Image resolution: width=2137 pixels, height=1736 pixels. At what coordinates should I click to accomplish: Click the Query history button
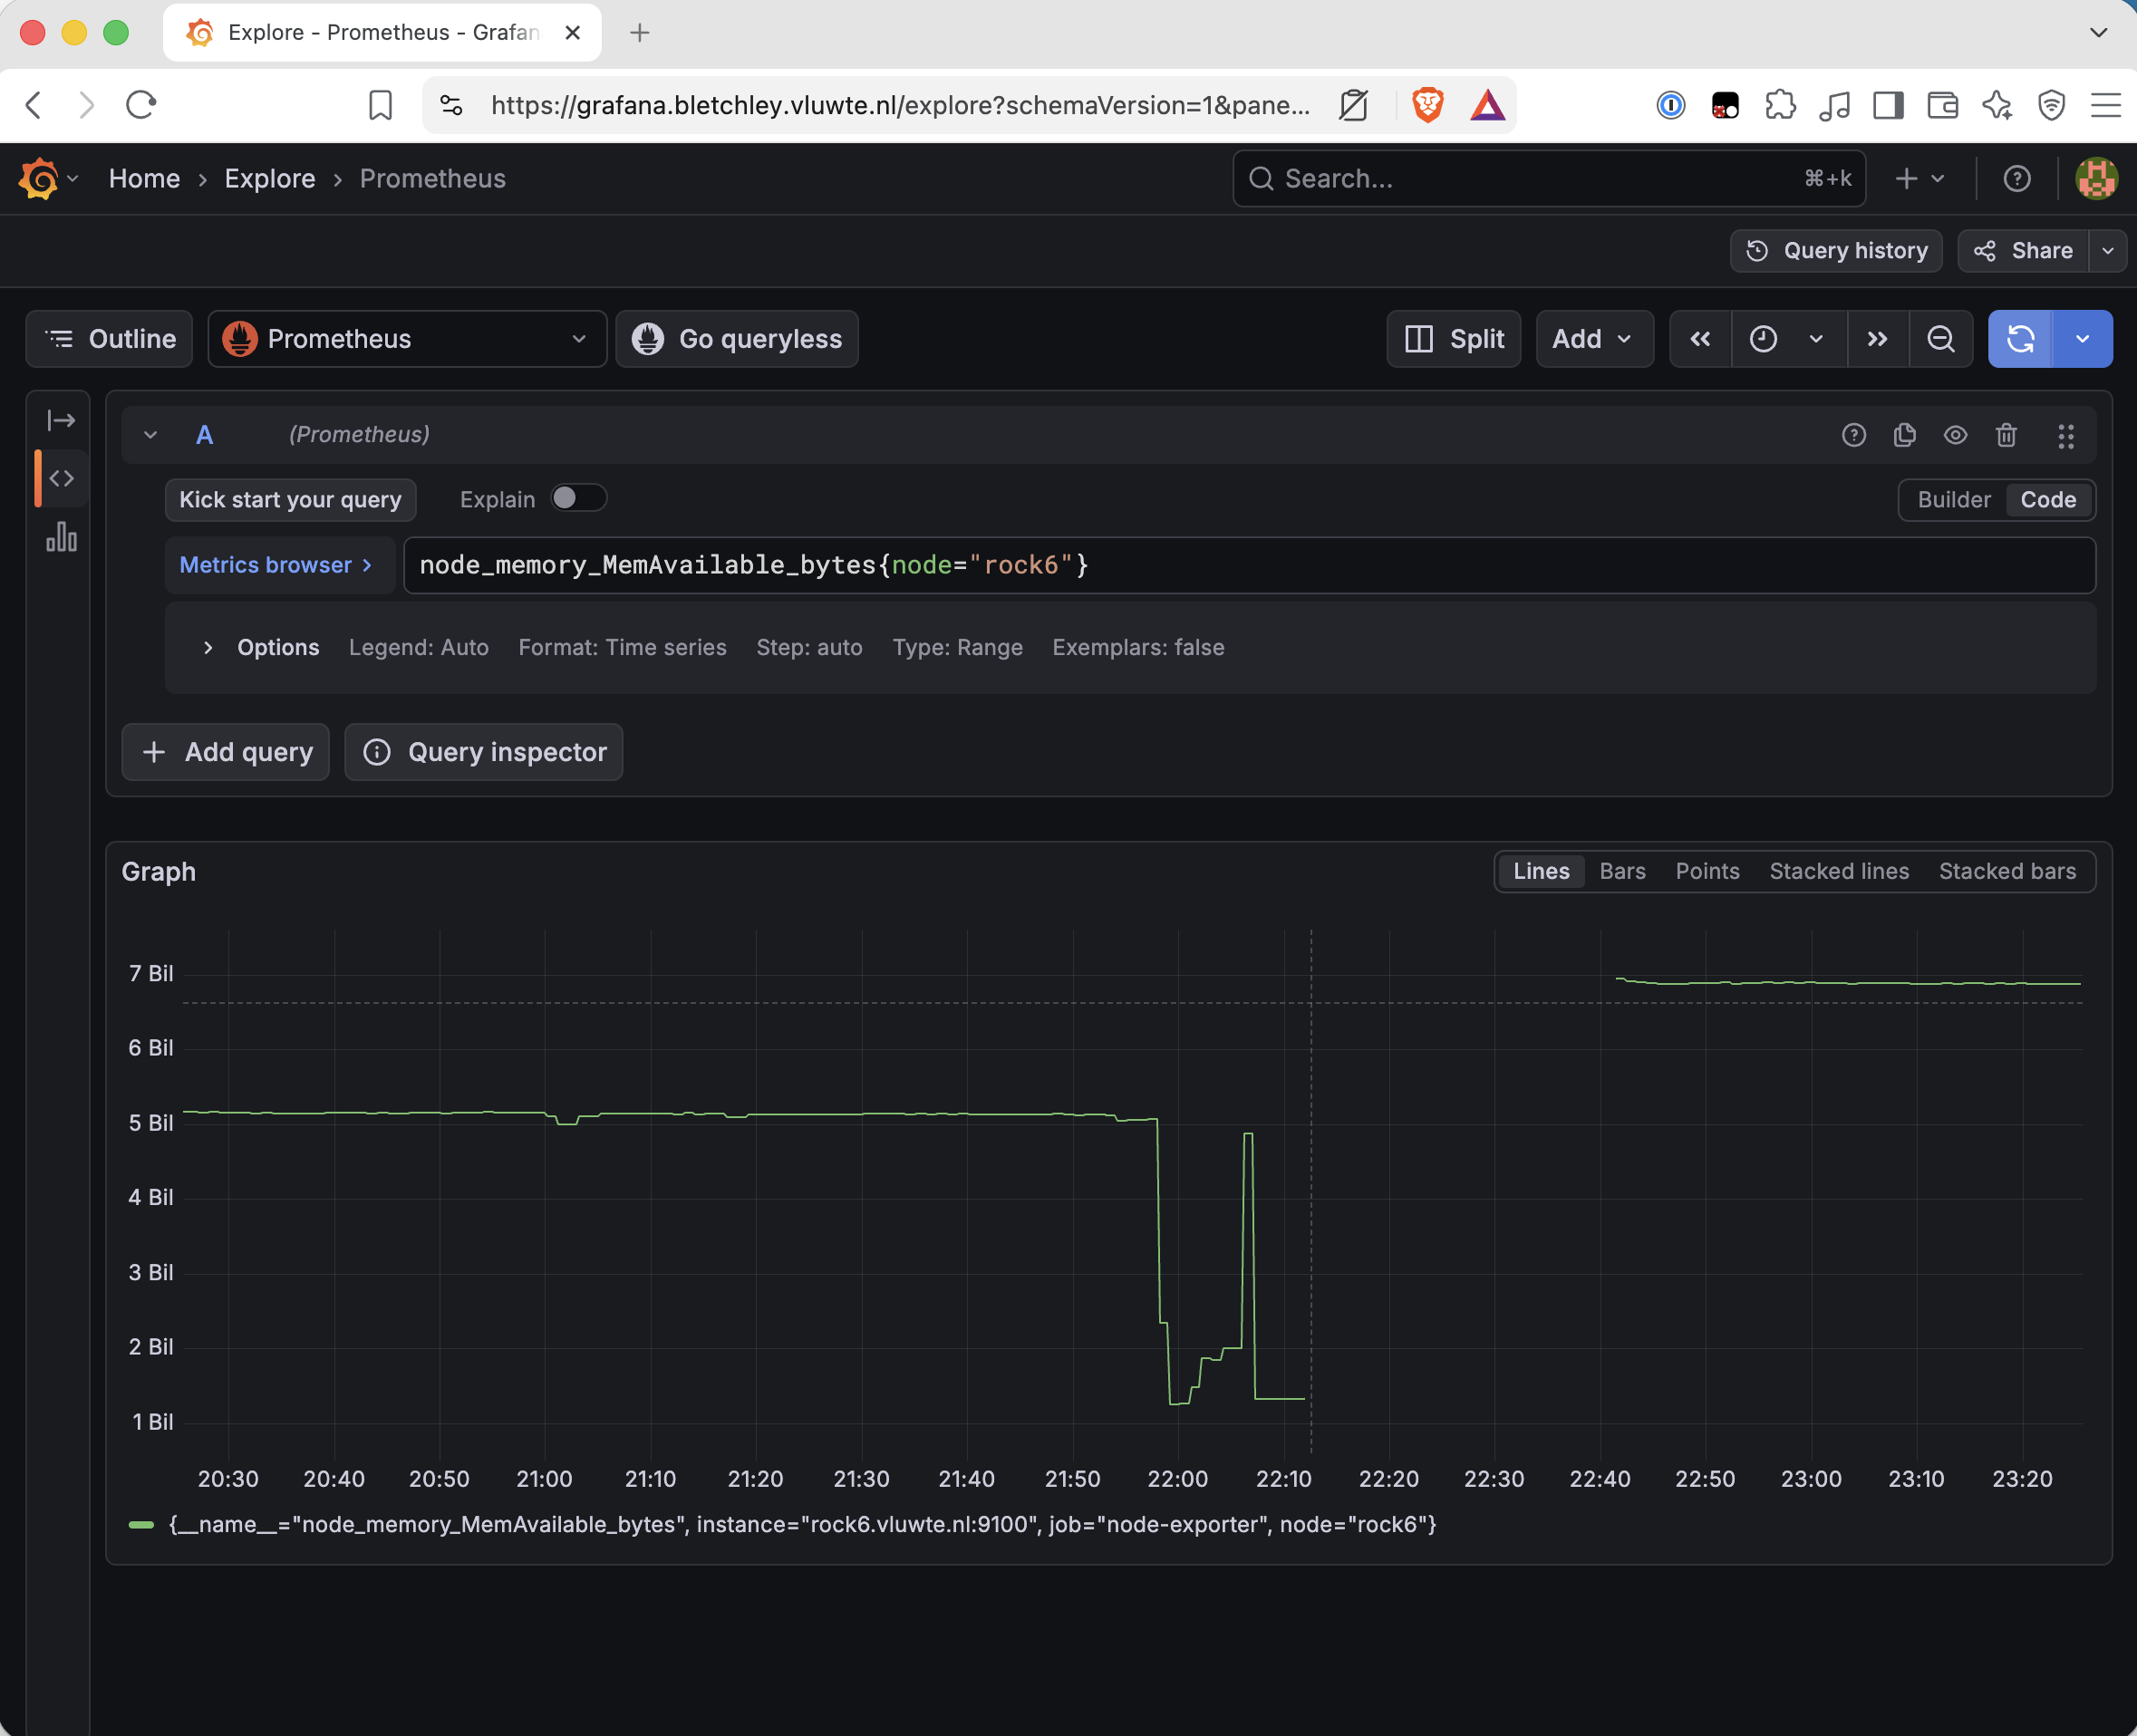(x=1835, y=251)
